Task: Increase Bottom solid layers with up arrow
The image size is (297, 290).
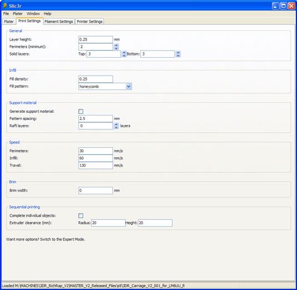Action: click(x=178, y=53)
